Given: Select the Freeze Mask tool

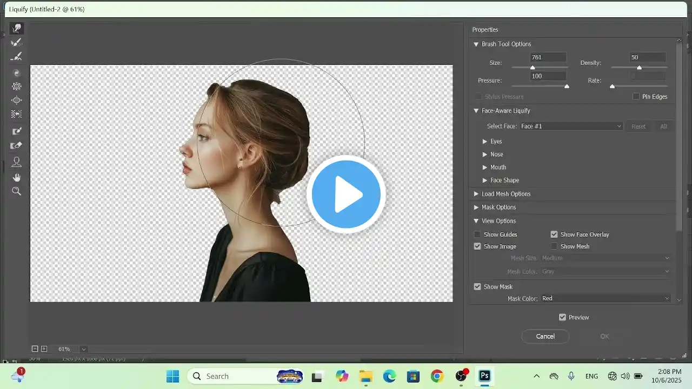Looking at the screenshot, I should (x=16, y=131).
